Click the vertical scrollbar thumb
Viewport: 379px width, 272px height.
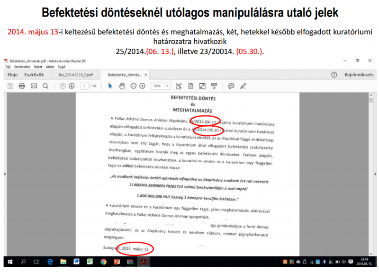pos(371,100)
